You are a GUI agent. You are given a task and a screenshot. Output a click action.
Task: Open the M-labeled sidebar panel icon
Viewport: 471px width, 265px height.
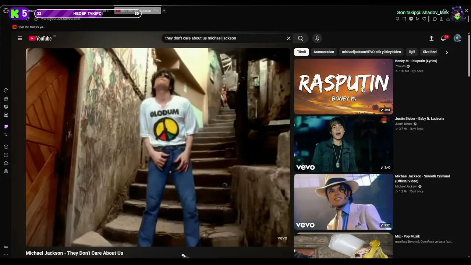pos(6,115)
